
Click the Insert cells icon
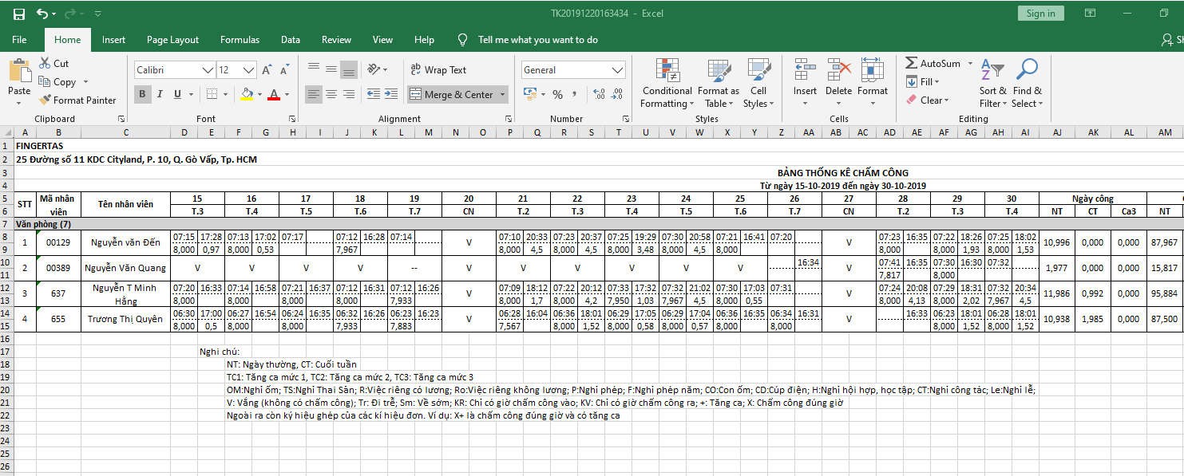coord(805,84)
